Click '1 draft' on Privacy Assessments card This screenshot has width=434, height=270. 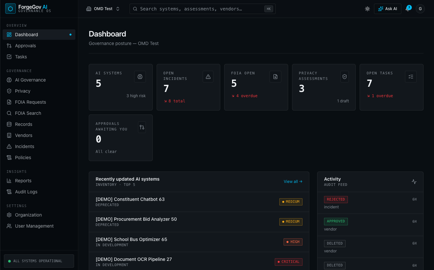[x=343, y=101]
